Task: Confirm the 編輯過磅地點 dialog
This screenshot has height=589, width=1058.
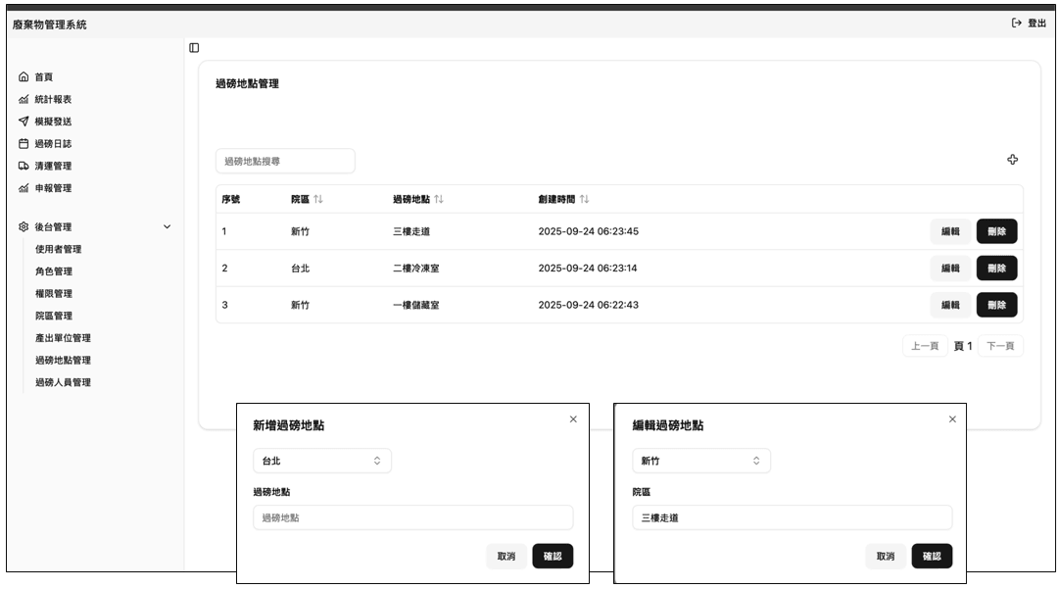Action: tap(932, 556)
